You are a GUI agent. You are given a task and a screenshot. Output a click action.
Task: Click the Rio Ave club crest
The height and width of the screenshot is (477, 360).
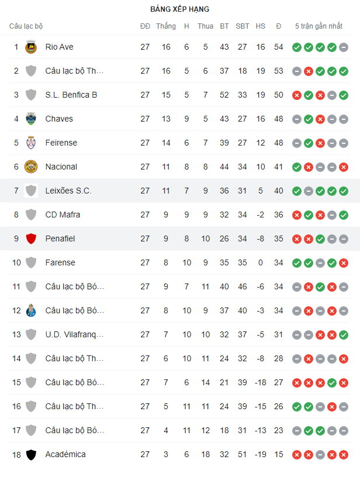(x=31, y=47)
